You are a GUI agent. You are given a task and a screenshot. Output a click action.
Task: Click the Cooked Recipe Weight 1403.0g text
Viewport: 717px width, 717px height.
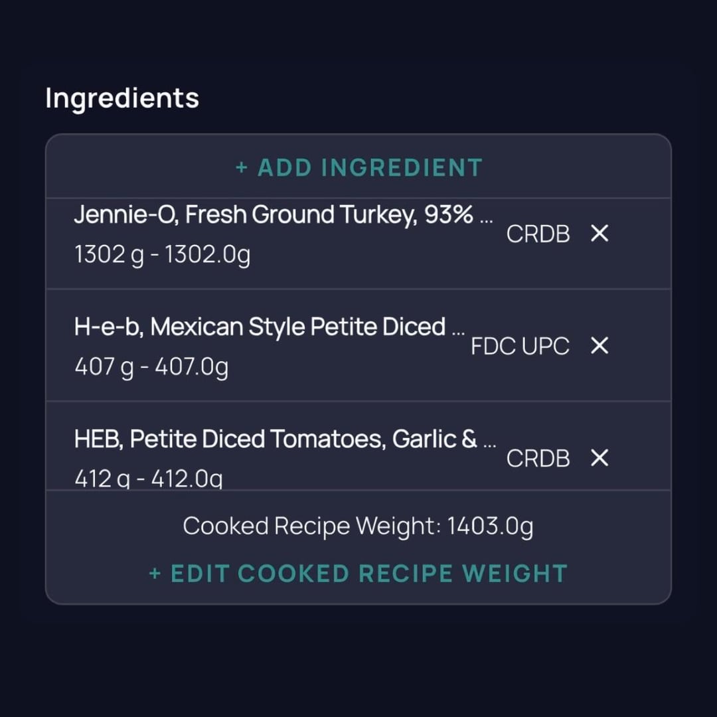tap(358, 526)
